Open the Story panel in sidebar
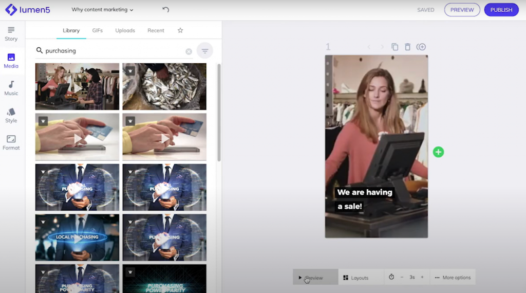 click(x=11, y=34)
